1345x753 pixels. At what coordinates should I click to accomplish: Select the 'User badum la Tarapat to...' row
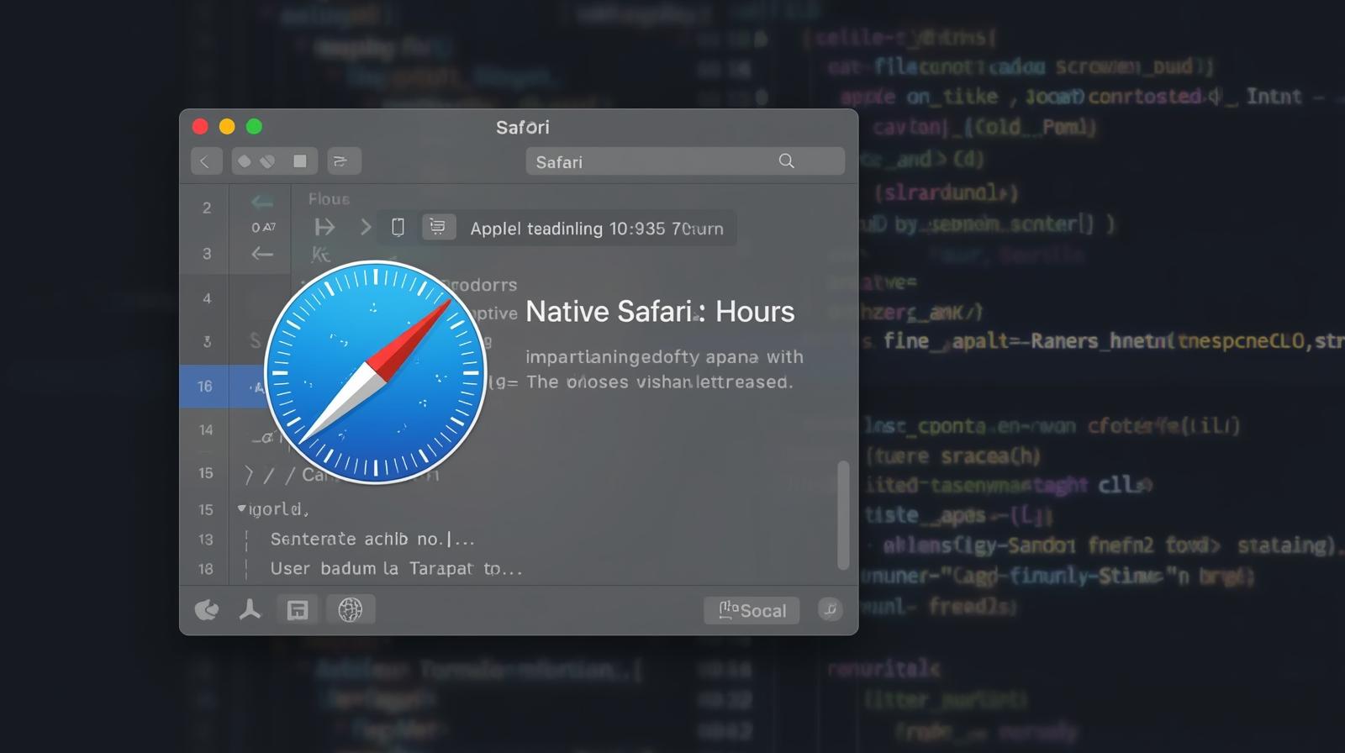coord(396,569)
